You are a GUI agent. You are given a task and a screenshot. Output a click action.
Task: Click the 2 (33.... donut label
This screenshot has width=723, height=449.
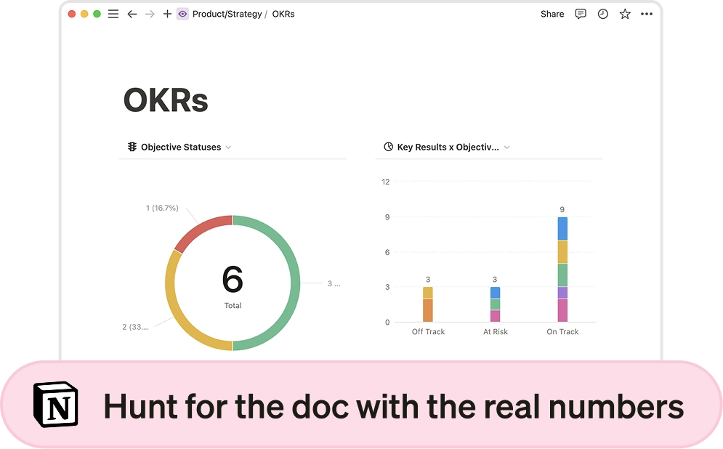click(x=135, y=327)
